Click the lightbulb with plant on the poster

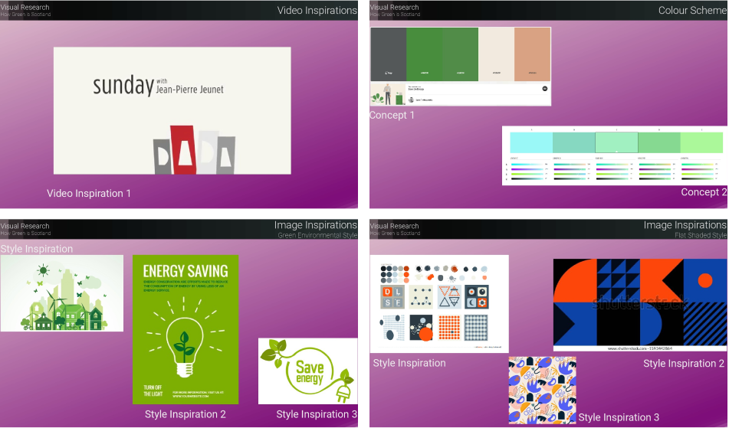click(185, 347)
